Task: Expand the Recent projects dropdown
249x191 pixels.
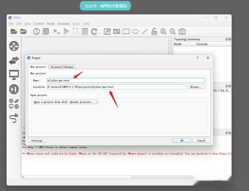Action: pos(84,102)
